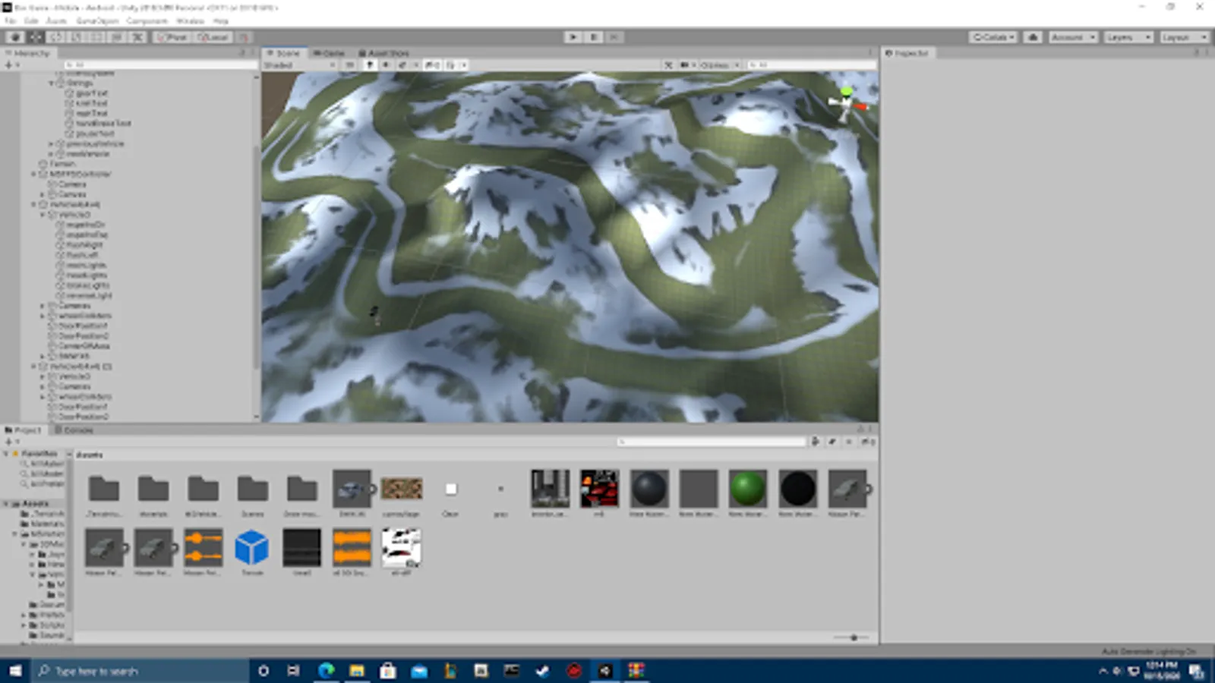
Task: Toggle Pivot/Center handle position
Action: click(172, 37)
